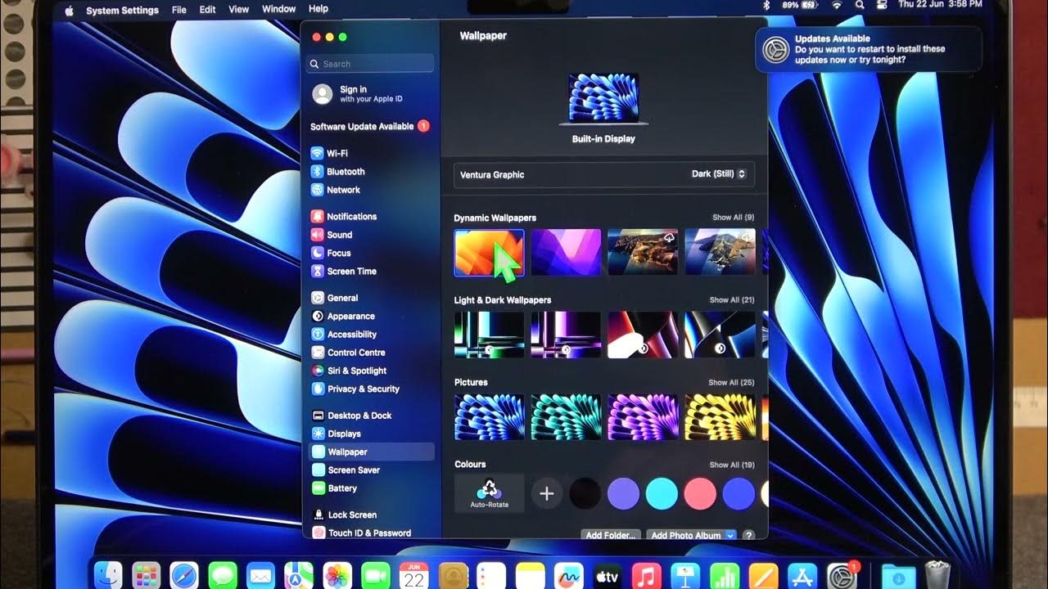Pick the green wallpaper in Pictures

click(x=566, y=417)
